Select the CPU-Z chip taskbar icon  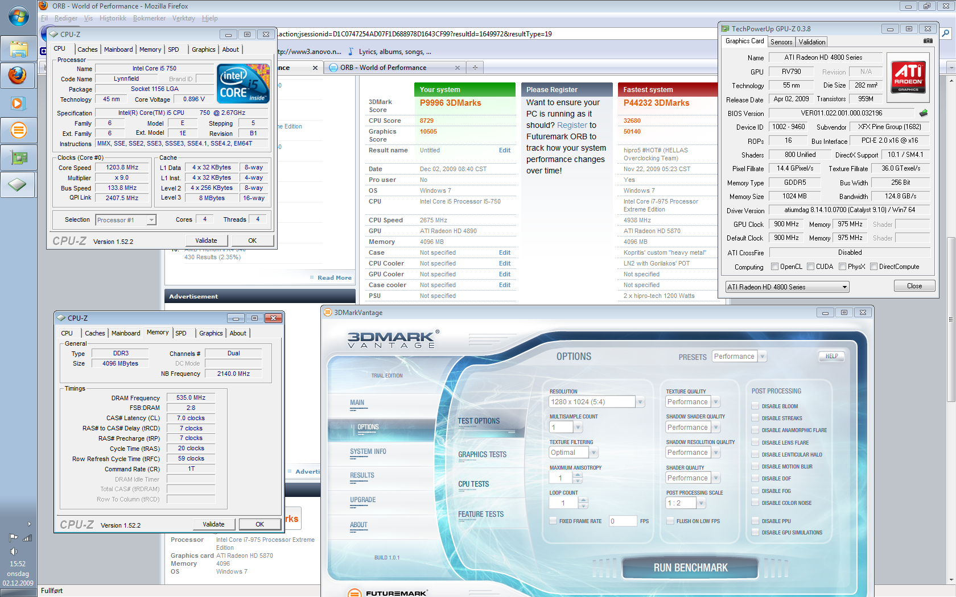(18, 185)
